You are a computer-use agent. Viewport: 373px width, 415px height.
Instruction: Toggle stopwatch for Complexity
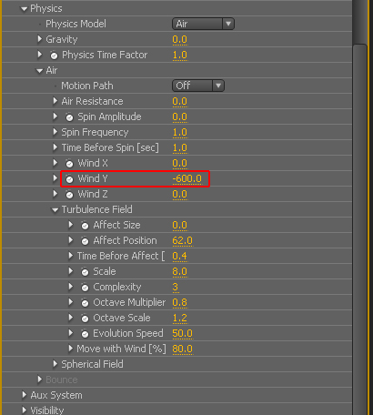85,288
